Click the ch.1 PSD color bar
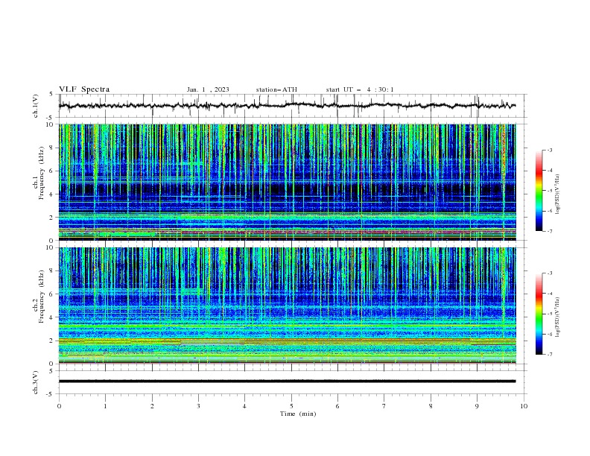 click(x=539, y=190)
